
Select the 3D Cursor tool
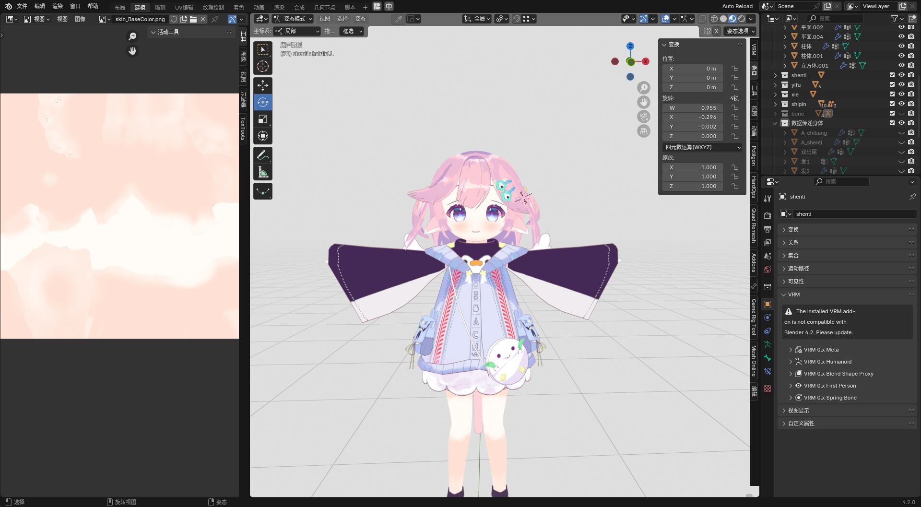tap(262, 66)
